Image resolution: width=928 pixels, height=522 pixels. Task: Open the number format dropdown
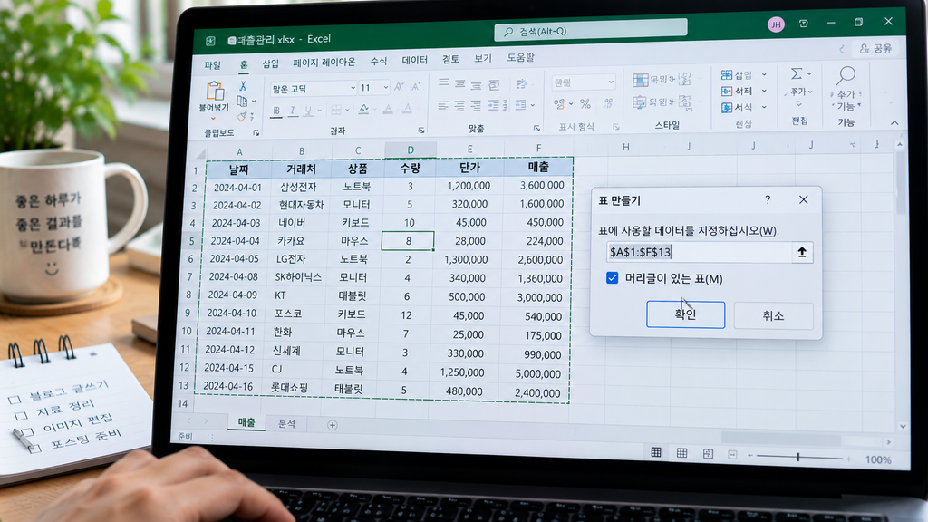coord(611,82)
